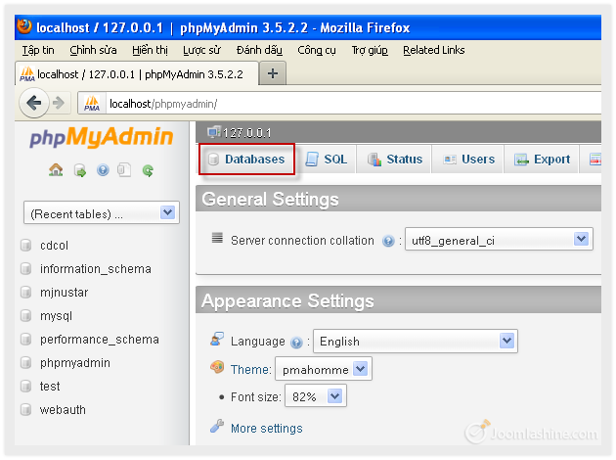Screen dimensions: 616x460
Task: Open the Font size dropdown showing 82%
Action: pos(316,396)
